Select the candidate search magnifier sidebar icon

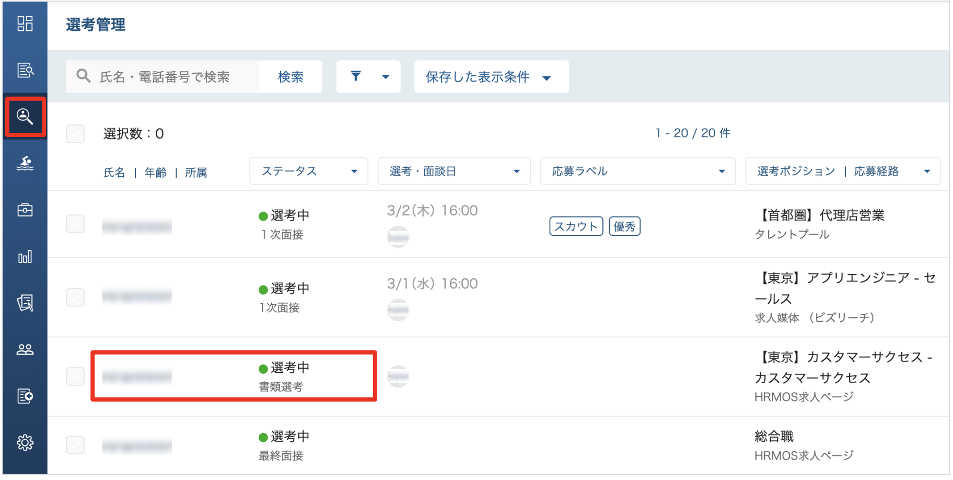coord(25,117)
